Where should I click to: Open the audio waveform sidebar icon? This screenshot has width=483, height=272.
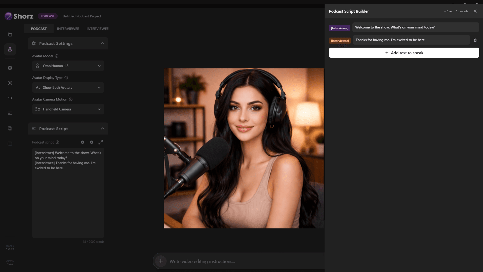tap(10, 98)
